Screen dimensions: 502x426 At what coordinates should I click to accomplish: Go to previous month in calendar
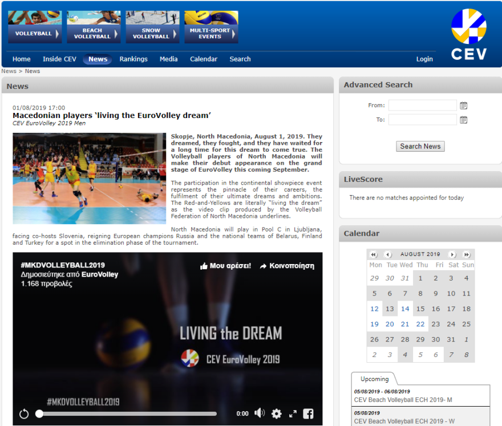[388, 254]
